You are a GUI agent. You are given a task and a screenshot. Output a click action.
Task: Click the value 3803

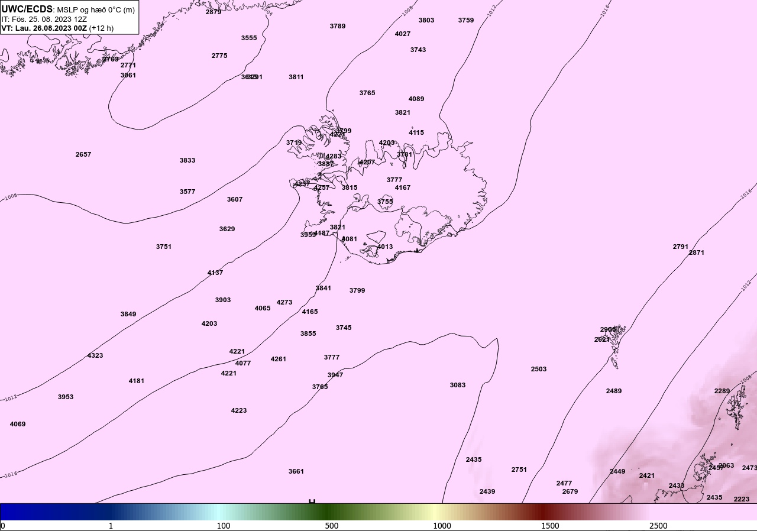tap(426, 20)
